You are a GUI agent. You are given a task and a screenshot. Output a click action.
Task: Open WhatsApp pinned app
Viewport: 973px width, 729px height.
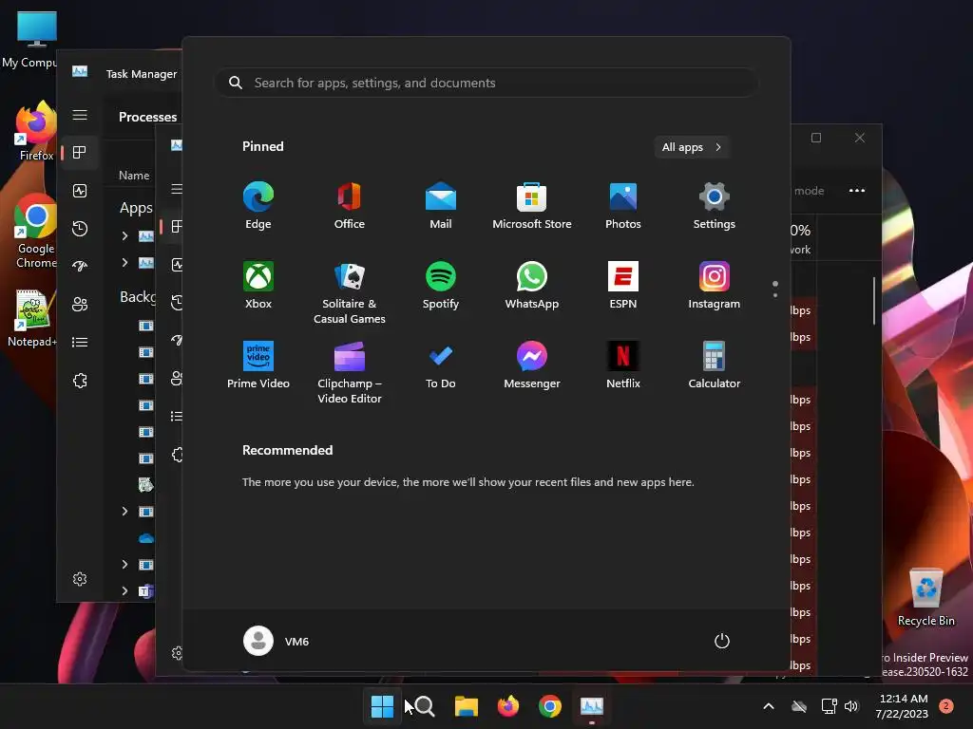coord(532,286)
